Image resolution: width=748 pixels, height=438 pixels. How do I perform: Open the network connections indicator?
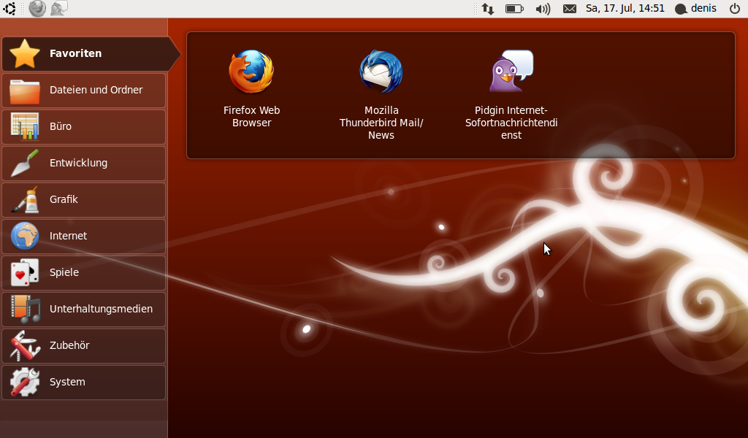[x=487, y=9]
